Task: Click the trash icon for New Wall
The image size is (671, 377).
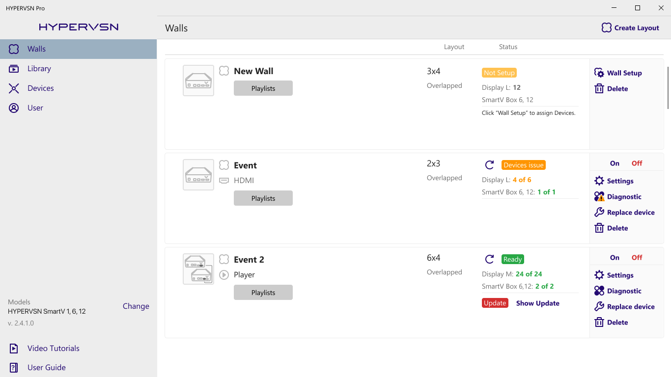Action: [599, 89]
